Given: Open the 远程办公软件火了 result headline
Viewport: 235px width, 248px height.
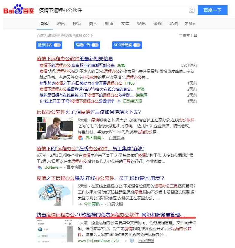Looking at the screenshot, I should (89, 112).
